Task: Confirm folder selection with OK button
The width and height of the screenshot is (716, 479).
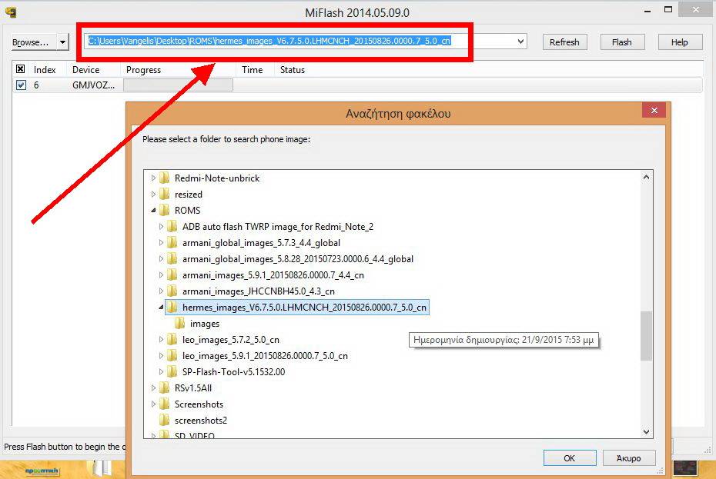Action: (x=569, y=458)
